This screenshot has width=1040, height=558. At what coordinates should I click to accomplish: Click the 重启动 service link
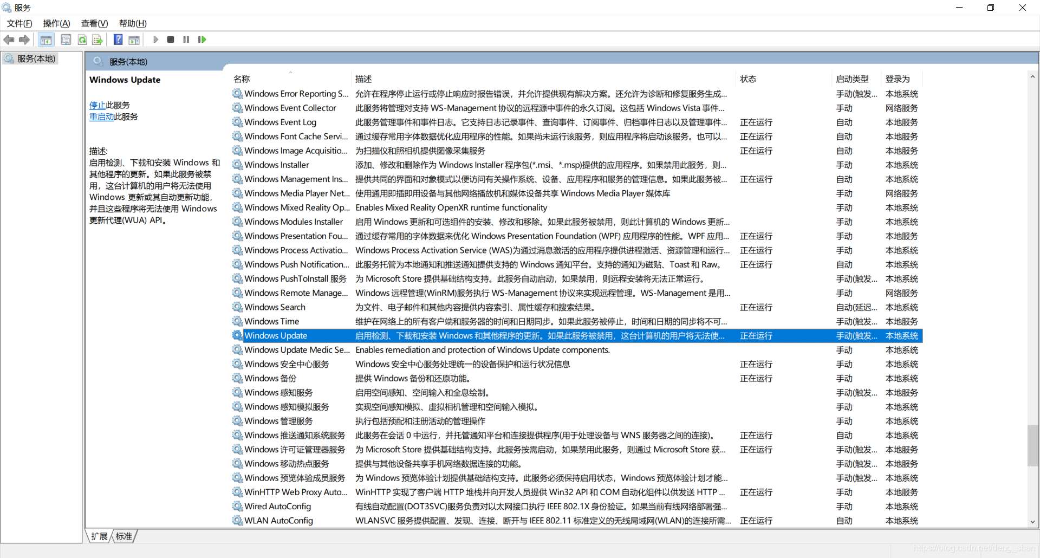click(x=102, y=116)
